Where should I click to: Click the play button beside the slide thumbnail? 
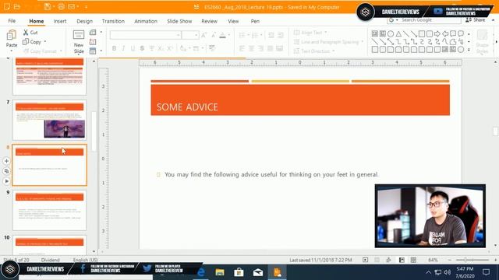[x=6, y=181]
